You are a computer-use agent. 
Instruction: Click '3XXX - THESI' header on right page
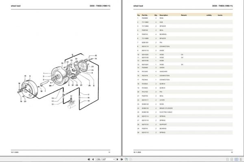222,6
